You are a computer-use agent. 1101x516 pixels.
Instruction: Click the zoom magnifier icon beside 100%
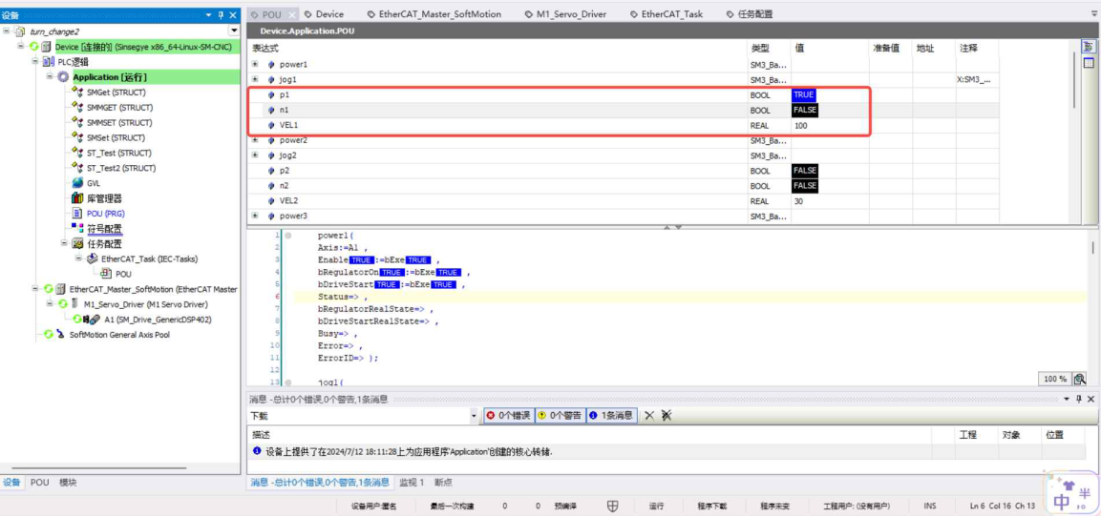pos(1080,379)
